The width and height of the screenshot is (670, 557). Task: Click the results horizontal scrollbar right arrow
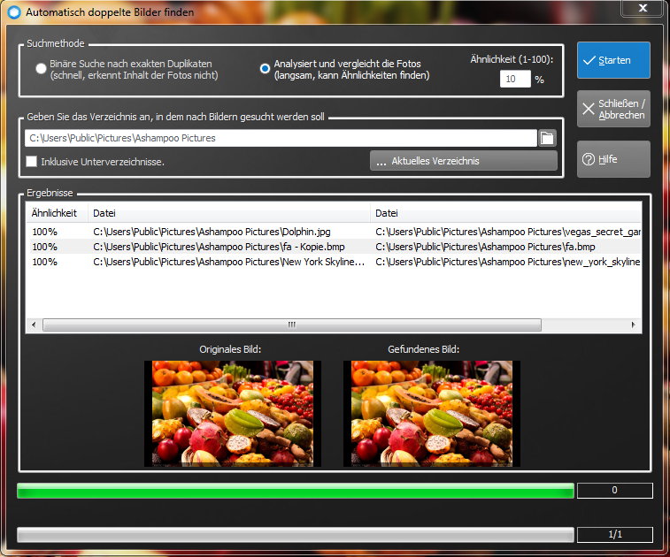point(634,325)
